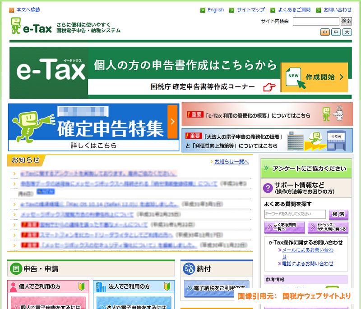
Task: Click the purple question mark support icon
Action: coord(268,188)
